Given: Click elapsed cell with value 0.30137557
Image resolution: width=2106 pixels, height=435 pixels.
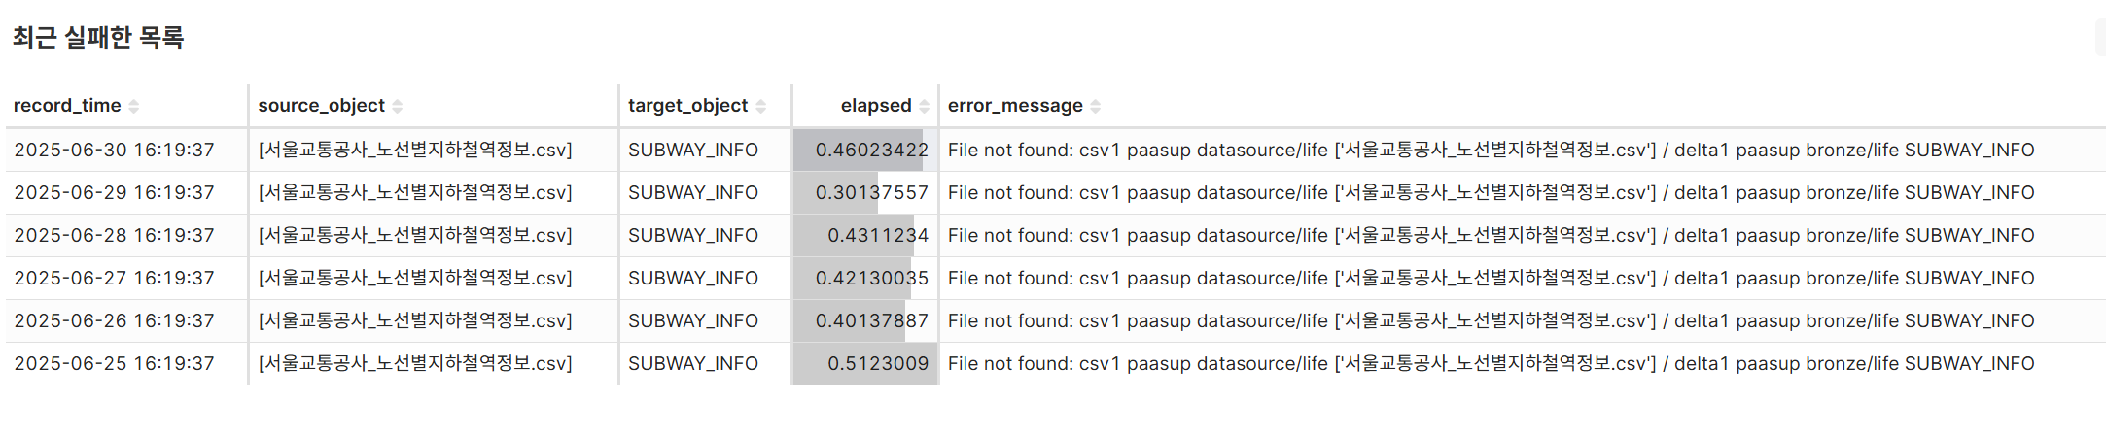Looking at the screenshot, I should (865, 192).
